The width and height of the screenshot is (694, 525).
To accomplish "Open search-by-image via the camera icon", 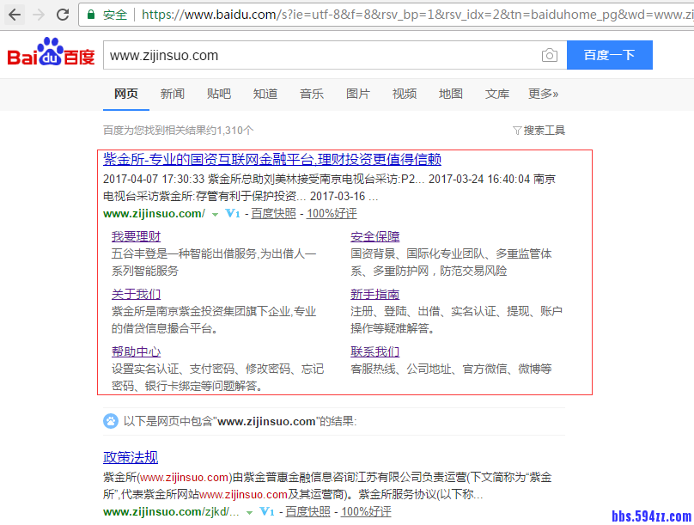I will pyautogui.click(x=549, y=54).
